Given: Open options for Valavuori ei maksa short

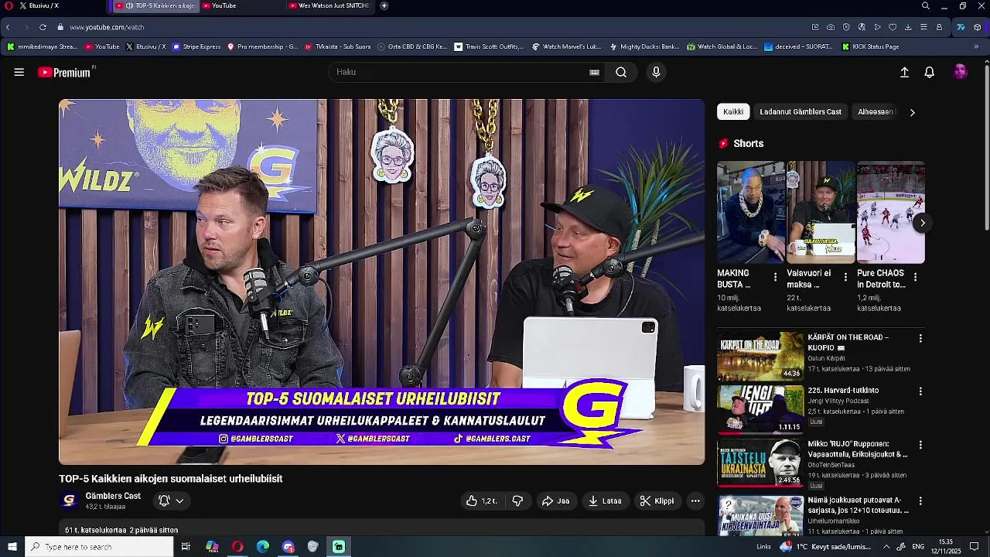Looking at the screenshot, I should (845, 277).
